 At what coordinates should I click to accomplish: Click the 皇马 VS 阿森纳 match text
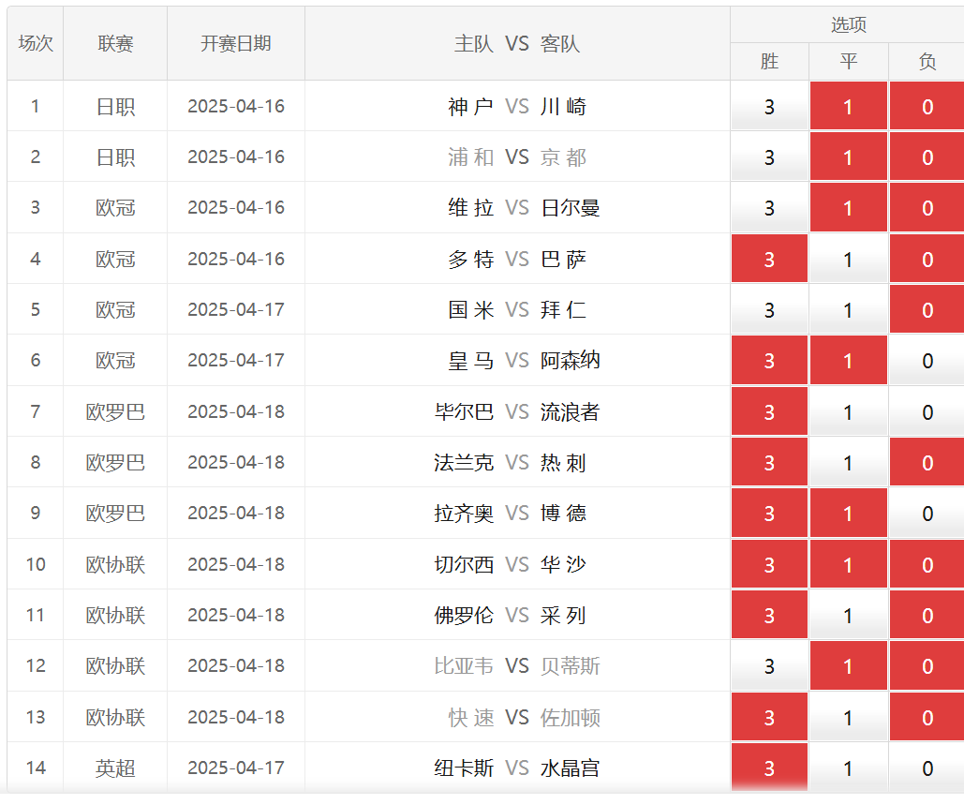tap(524, 361)
